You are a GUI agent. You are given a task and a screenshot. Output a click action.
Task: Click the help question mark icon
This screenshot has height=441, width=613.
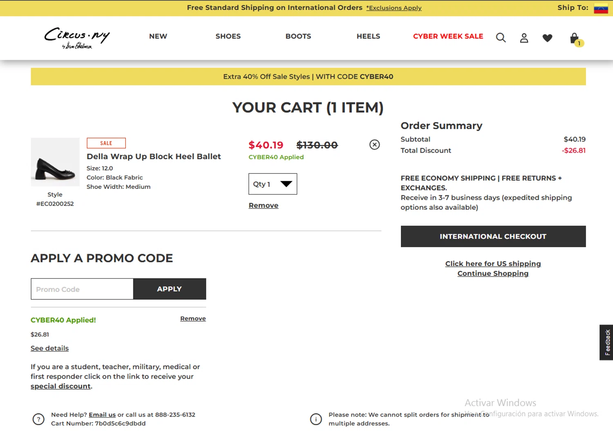[x=38, y=419]
